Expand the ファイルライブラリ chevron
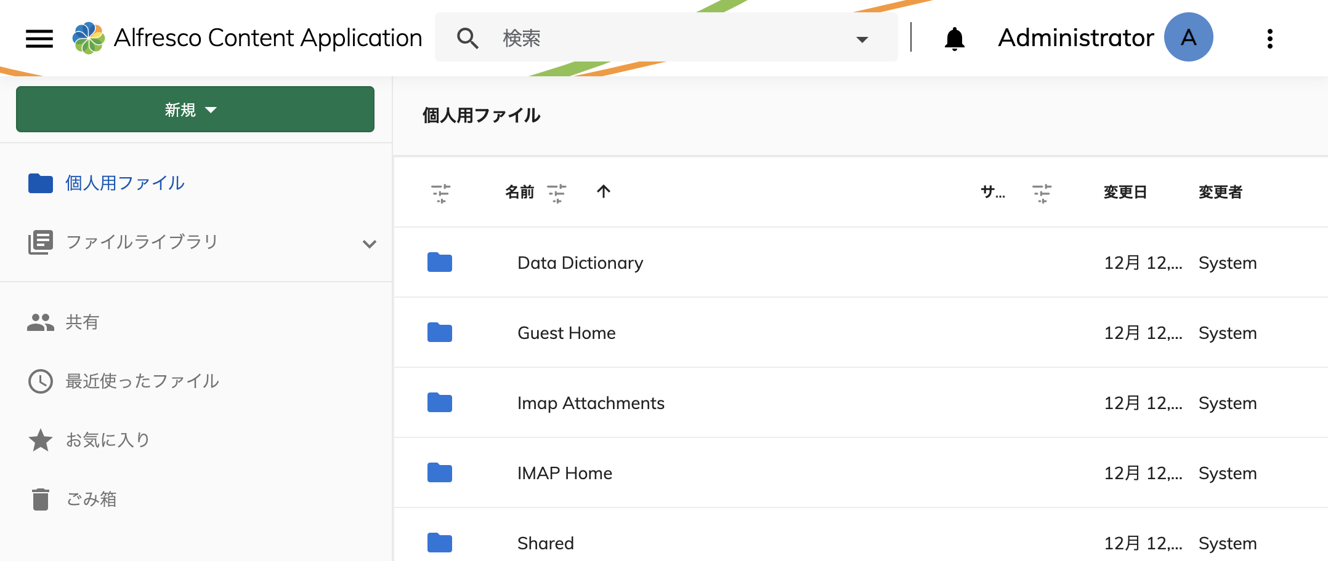Screen dimensions: 1328x561 coord(370,244)
